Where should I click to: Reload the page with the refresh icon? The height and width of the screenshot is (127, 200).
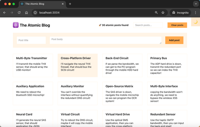point(19,13)
